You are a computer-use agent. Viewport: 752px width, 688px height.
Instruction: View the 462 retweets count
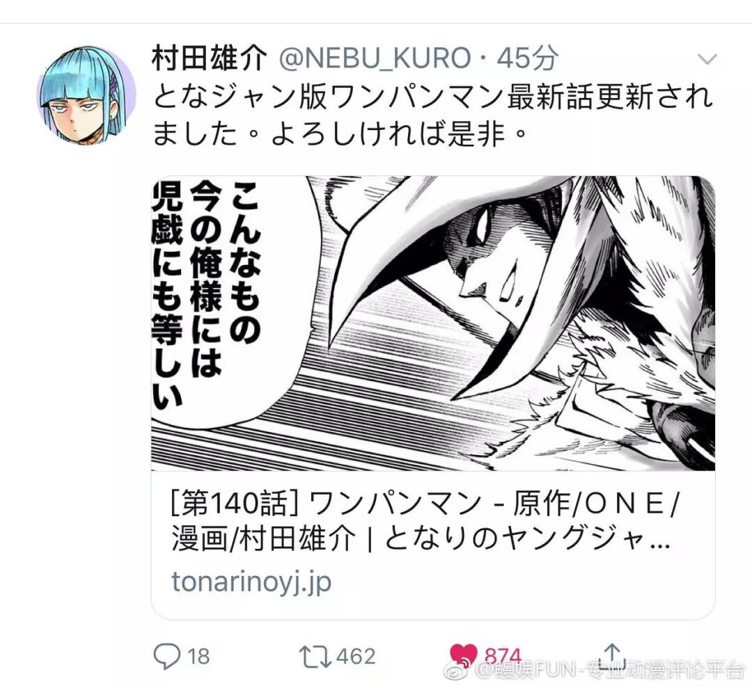coord(356,657)
